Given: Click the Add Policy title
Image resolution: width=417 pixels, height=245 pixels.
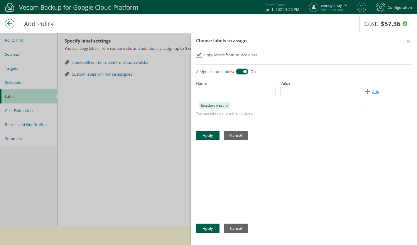Looking at the screenshot, I should 39,24.
